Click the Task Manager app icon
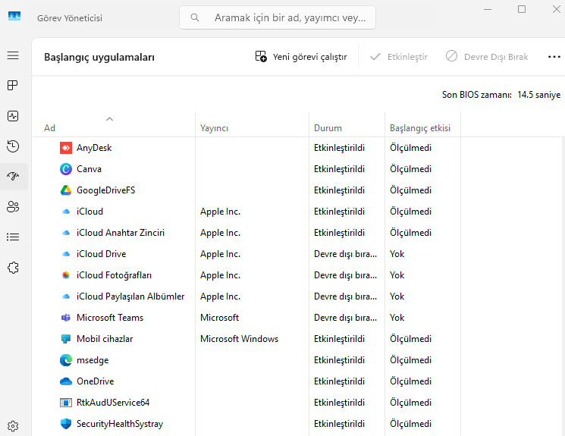The height and width of the screenshot is (436, 565). coord(14,16)
